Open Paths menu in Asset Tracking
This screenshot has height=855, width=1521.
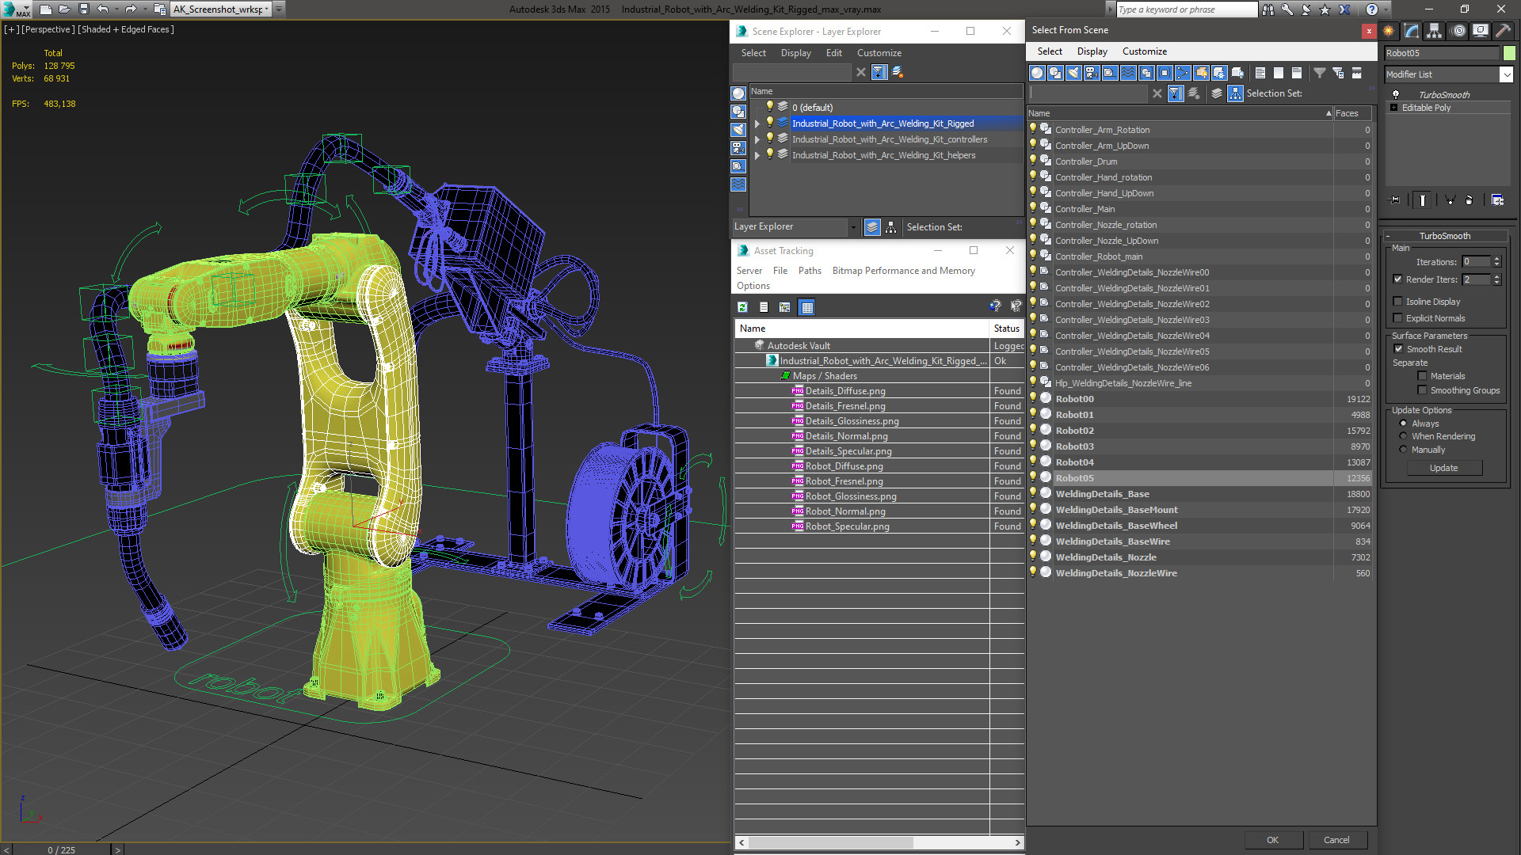pyautogui.click(x=810, y=271)
